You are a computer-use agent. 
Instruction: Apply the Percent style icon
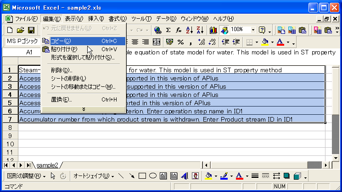point(180,42)
